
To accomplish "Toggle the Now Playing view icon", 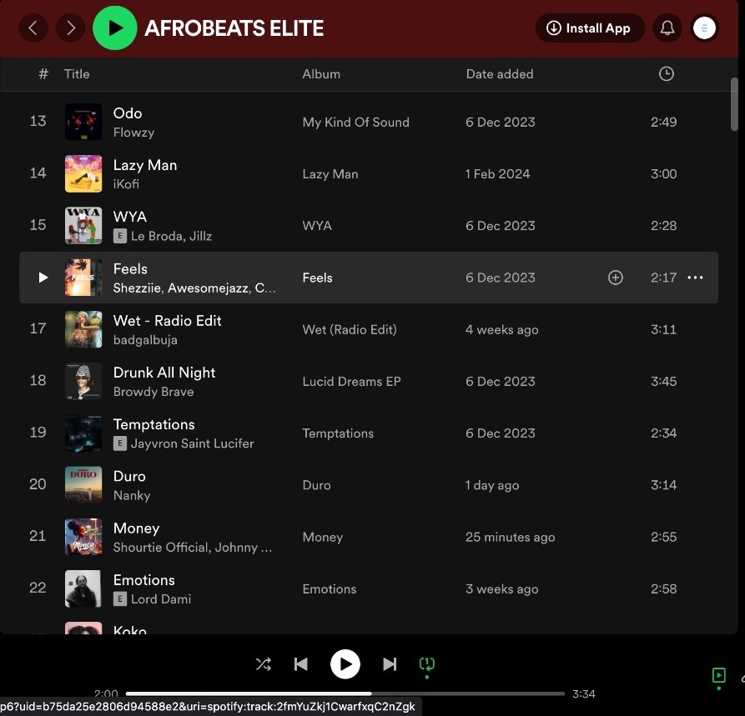I will click(718, 674).
